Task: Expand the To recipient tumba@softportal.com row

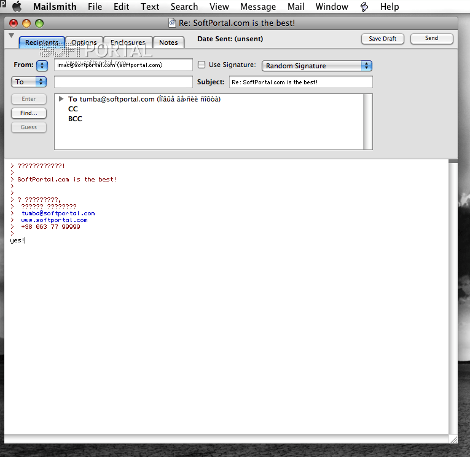Action: click(x=61, y=99)
